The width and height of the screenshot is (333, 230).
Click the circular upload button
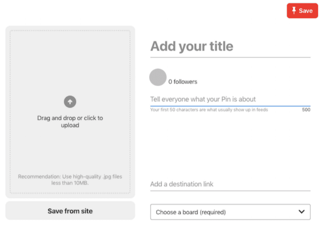[70, 102]
